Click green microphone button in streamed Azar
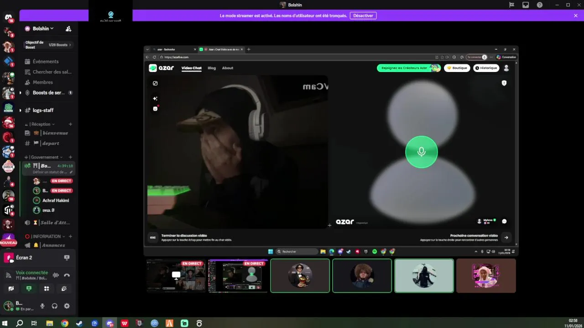 422,152
